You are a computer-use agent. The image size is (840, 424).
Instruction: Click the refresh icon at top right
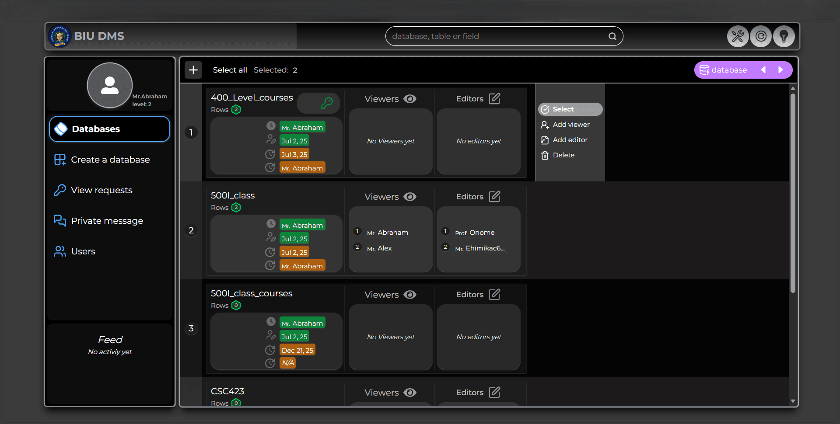[x=761, y=36]
